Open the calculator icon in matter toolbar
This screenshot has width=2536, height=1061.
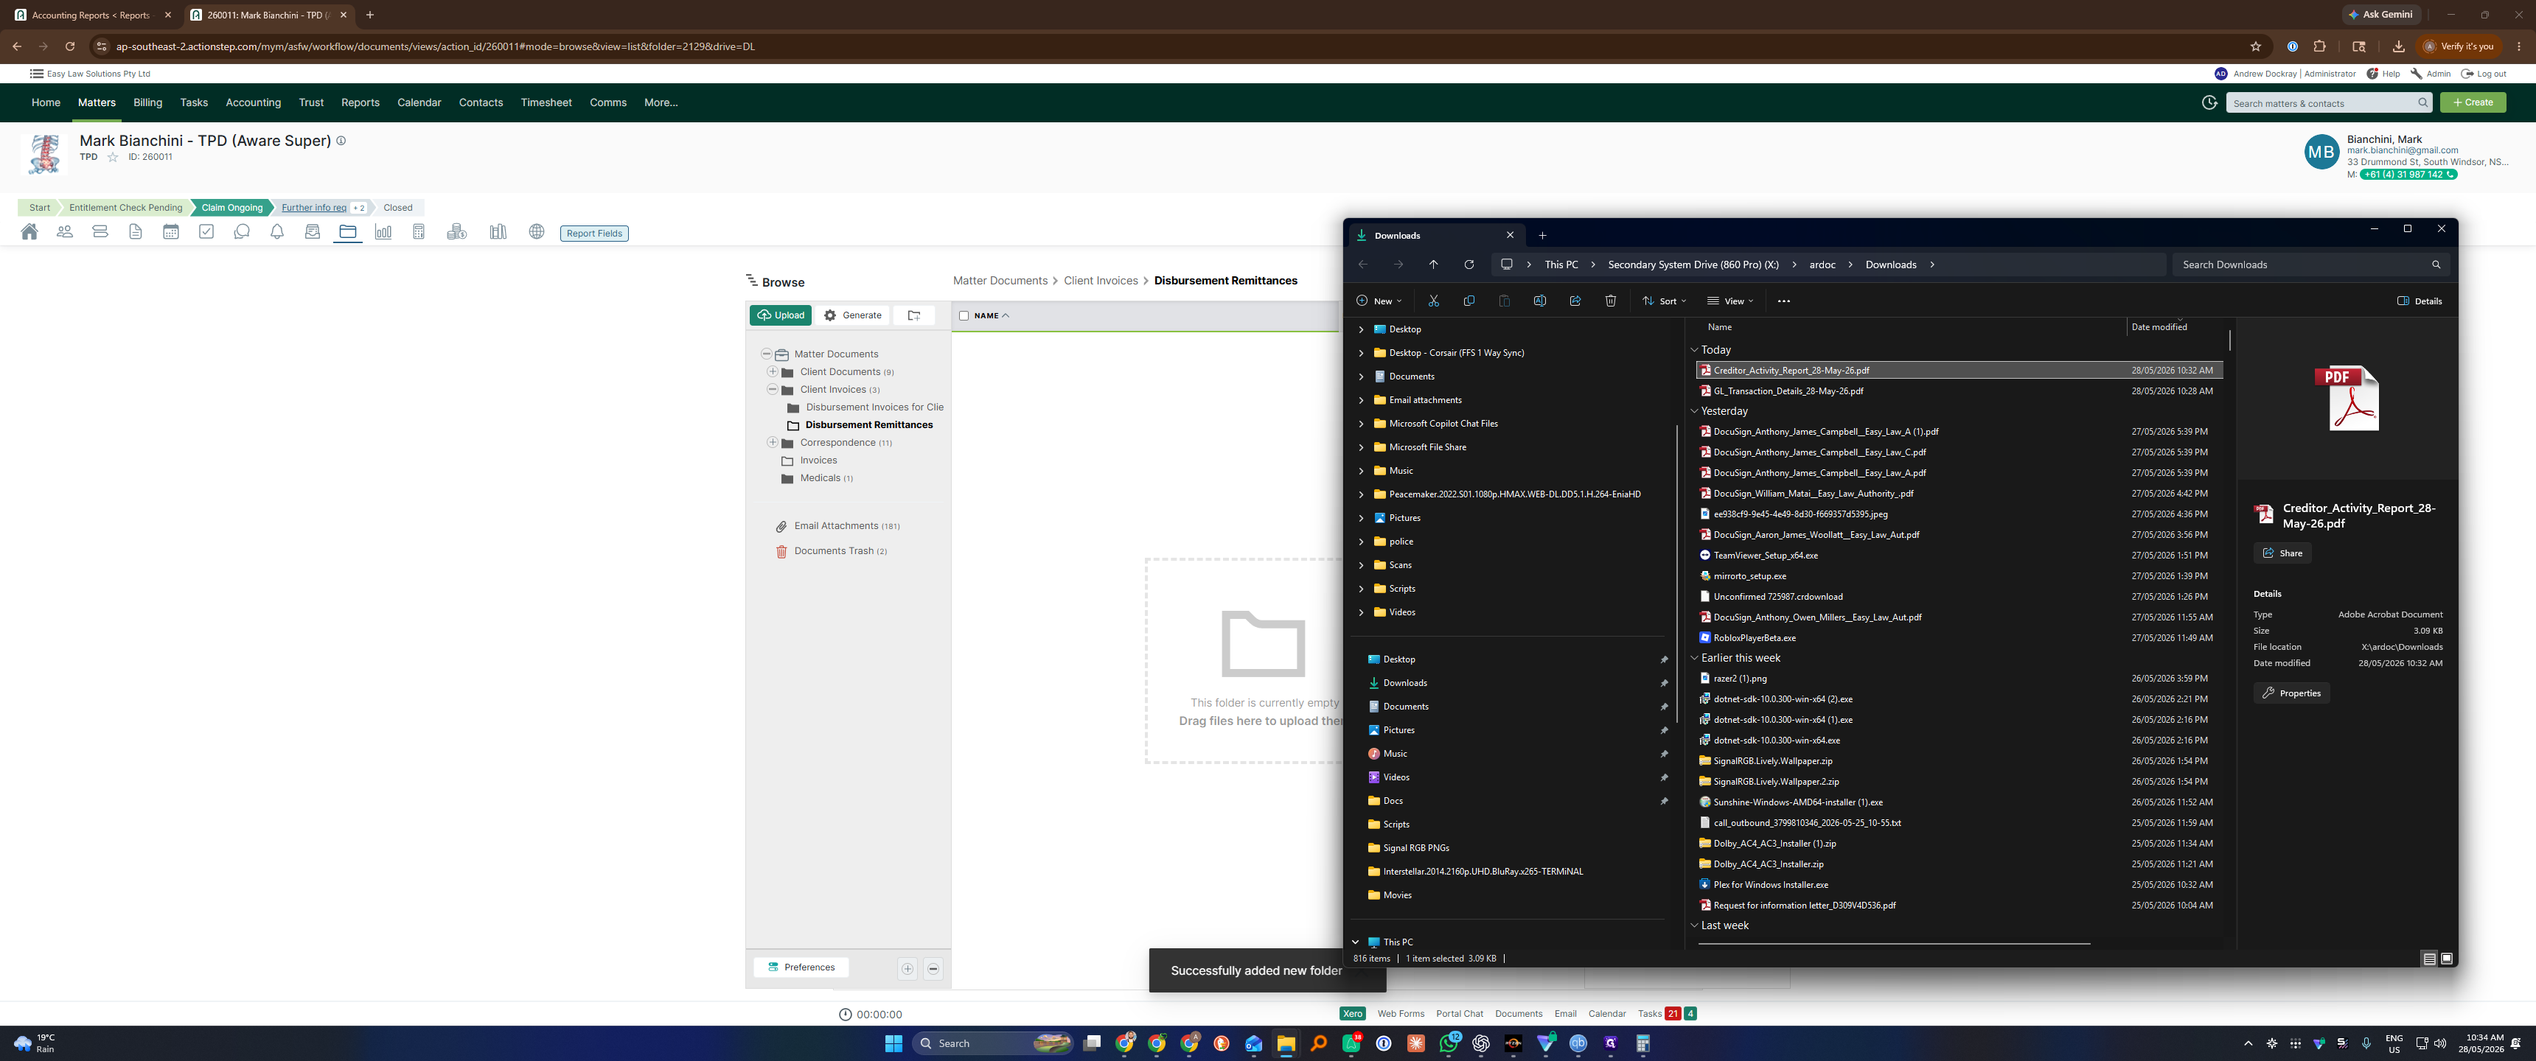419,232
